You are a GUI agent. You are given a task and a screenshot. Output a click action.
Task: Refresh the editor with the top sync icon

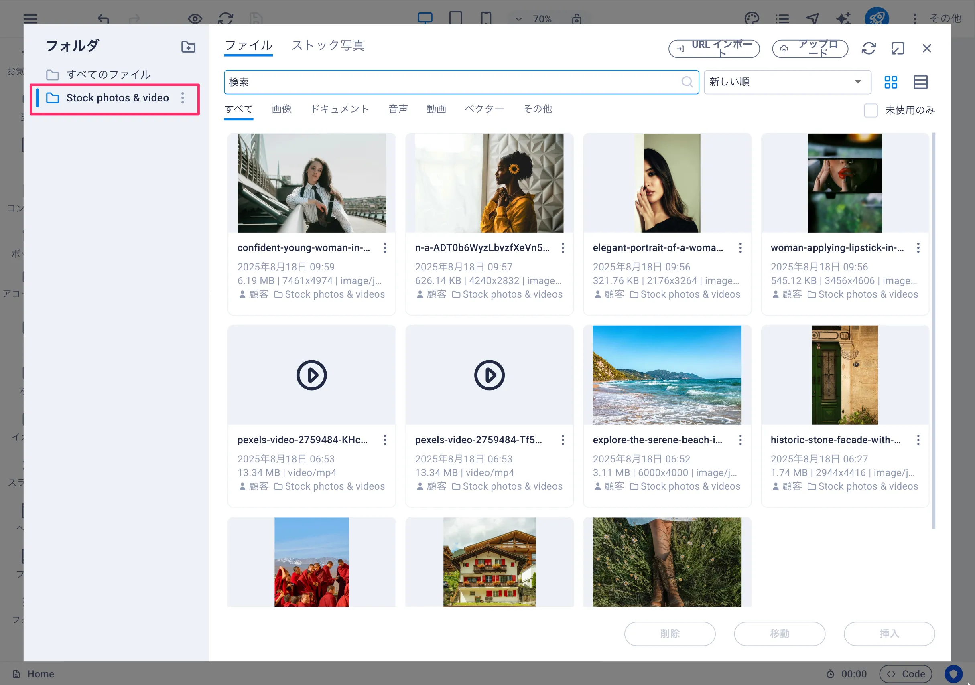pyautogui.click(x=225, y=19)
